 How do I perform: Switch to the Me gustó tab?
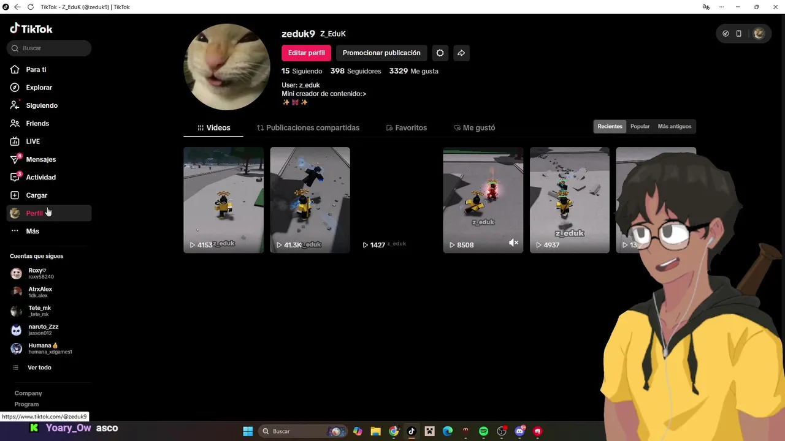click(474, 127)
